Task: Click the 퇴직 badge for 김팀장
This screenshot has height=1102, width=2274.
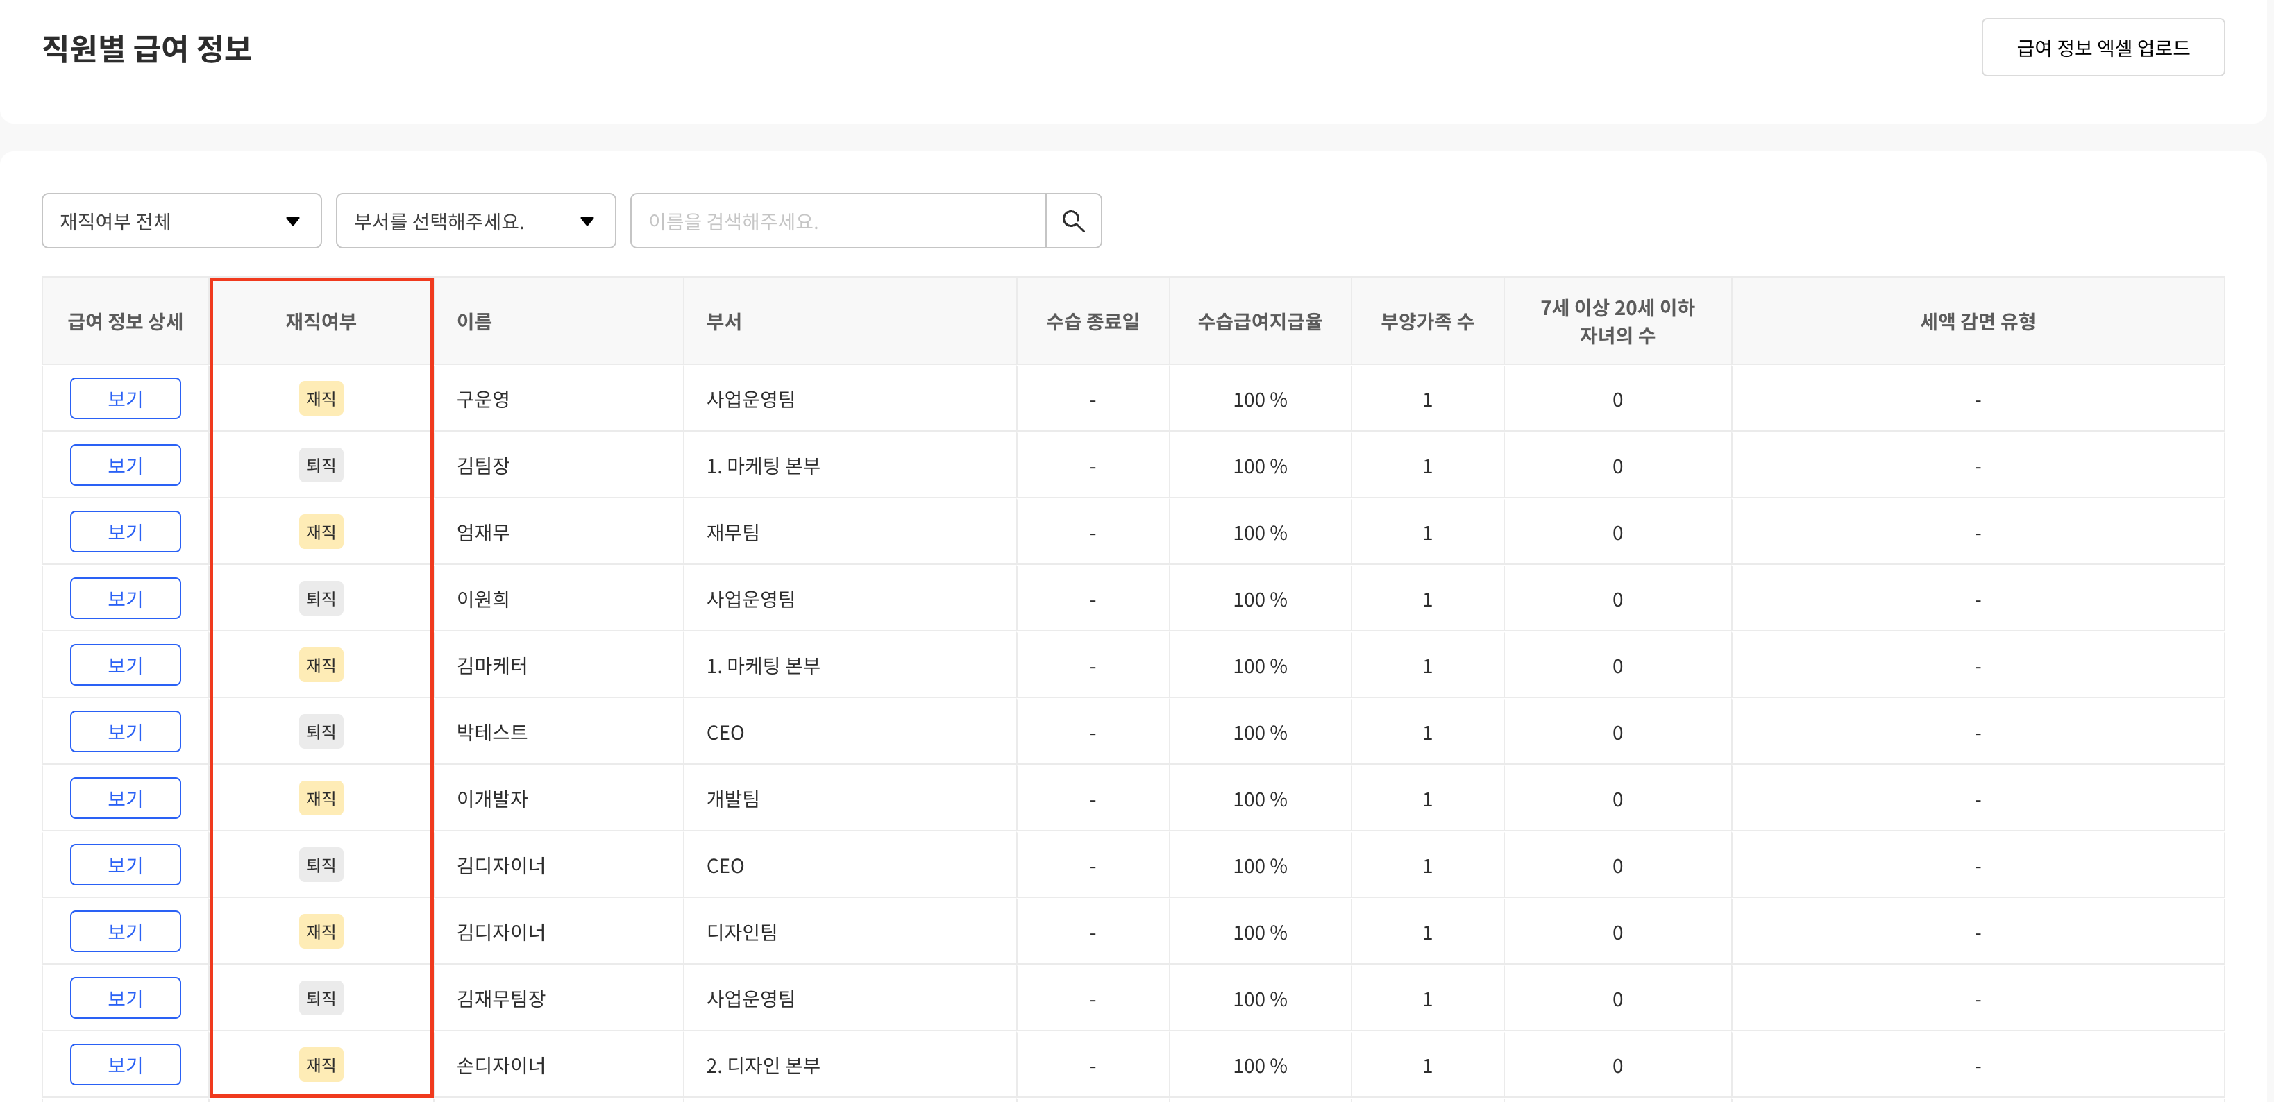Action: (321, 465)
